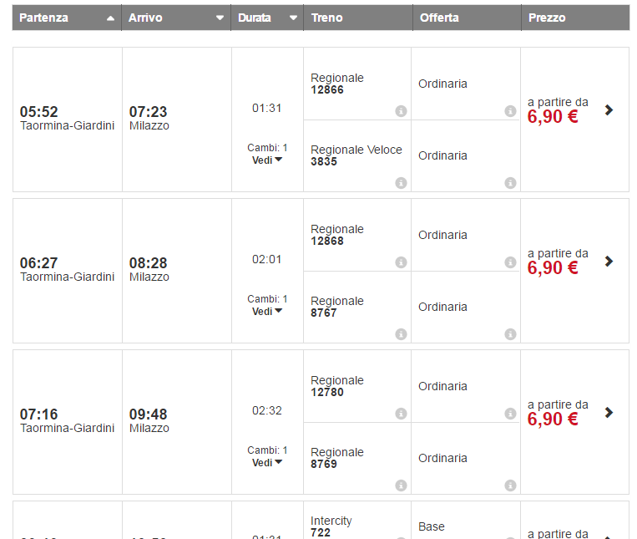Open Ordinaria offer info for train 12866

510,111
